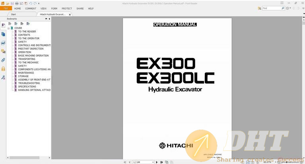Select the CONTROLS AND INSTRUMENTS bookmark
305x164 pixels.
(x=35, y=45)
